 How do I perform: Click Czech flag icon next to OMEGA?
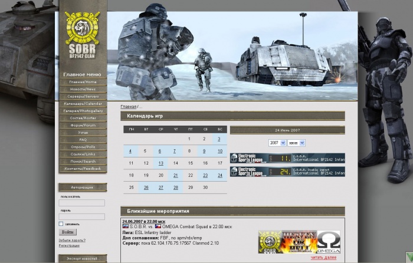coord(158,226)
